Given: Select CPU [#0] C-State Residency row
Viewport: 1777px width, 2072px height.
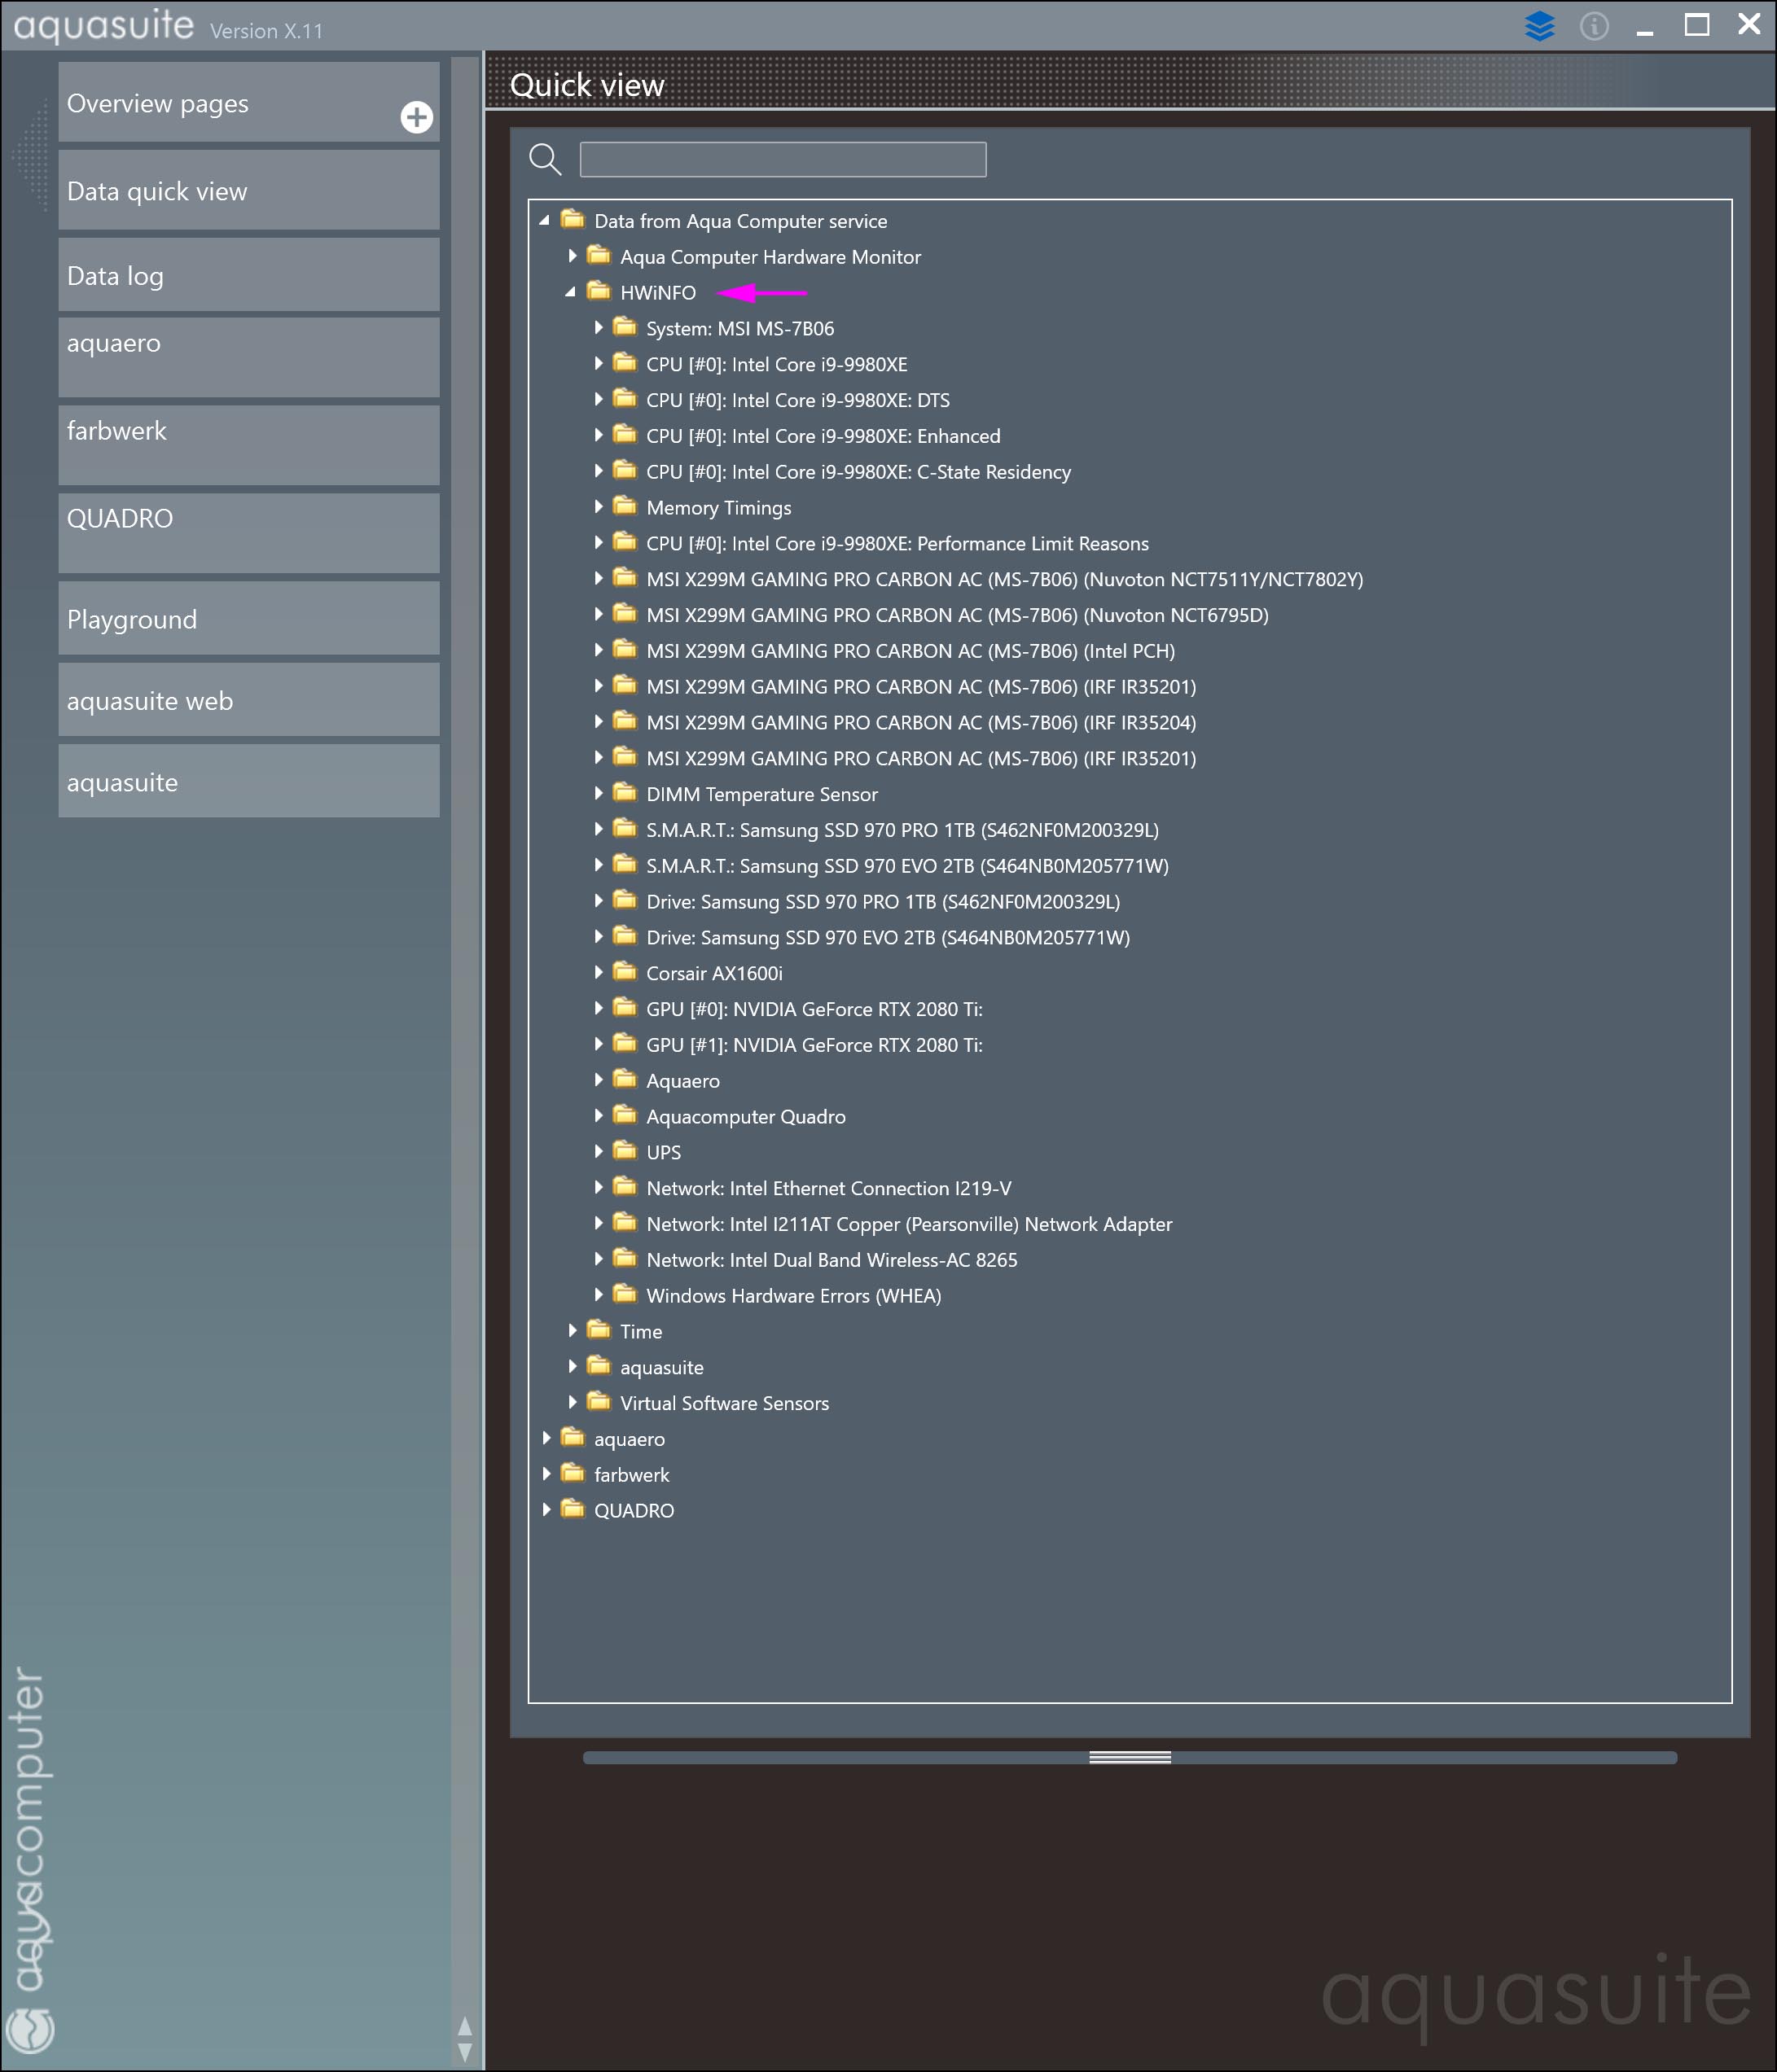Looking at the screenshot, I should (x=858, y=472).
